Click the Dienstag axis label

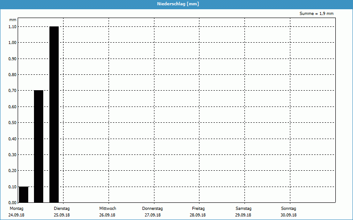click(62, 209)
